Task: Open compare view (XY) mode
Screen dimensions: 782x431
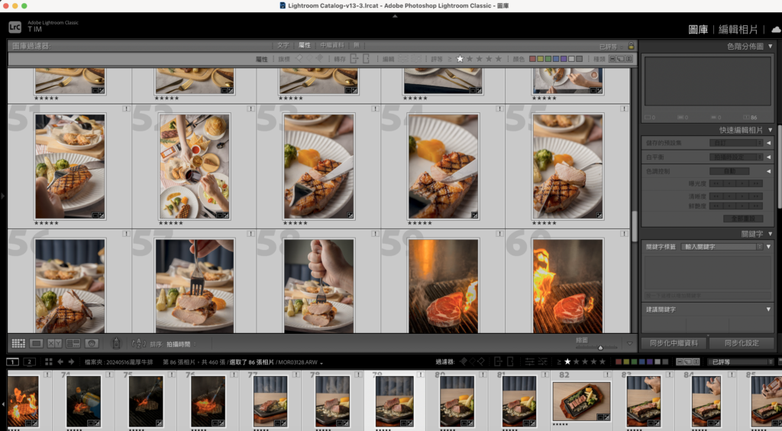Action: [55, 344]
